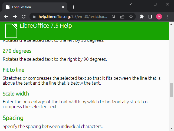Open the tab search chevron
The width and height of the screenshot is (174, 131).
[x=130, y=4]
